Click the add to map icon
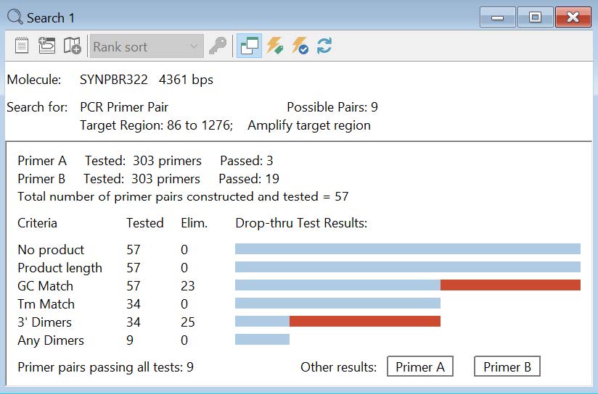The image size is (598, 394). (x=72, y=46)
